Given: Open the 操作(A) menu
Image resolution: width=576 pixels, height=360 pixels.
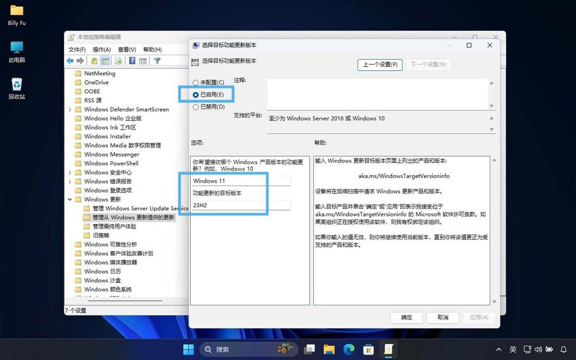Looking at the screenshot, I should (102, 50).
